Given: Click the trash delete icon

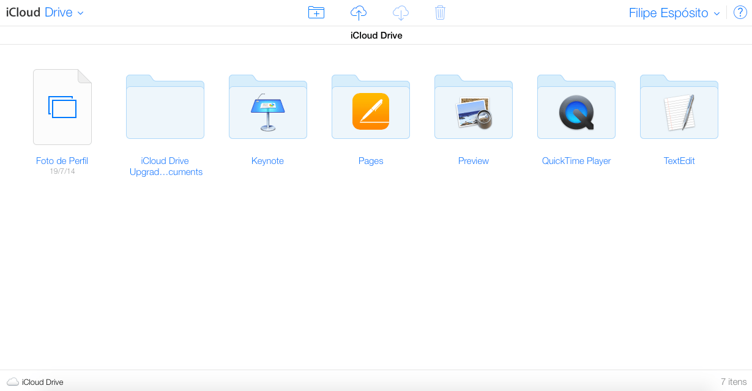Looking at the screenshot, I should [x=440, y=12].
